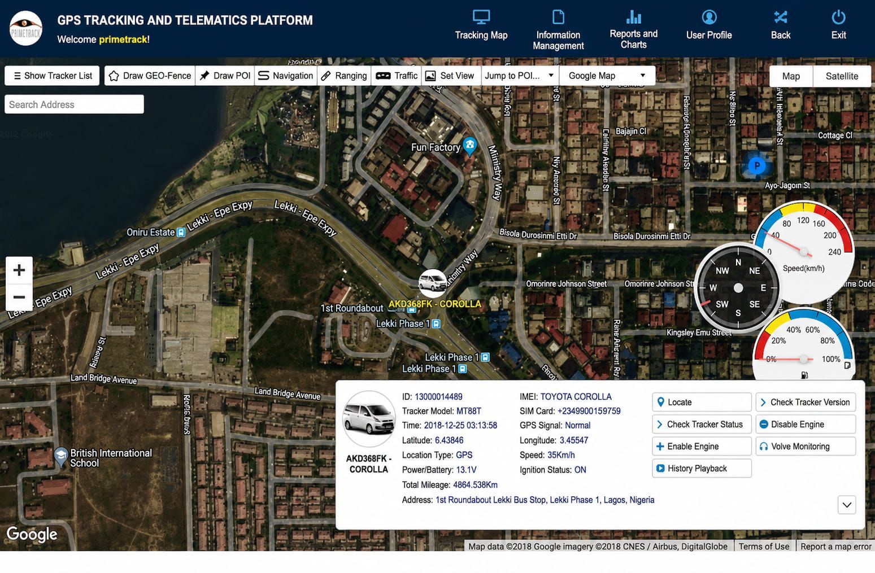
Task: Expand the Jump to POI dropdown
Action: [x=520, y=76]
